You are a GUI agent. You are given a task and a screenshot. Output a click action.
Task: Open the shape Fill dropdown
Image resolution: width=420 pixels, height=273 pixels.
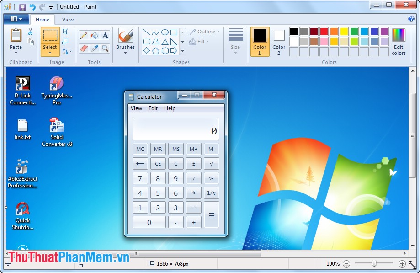tap(199, 42)
